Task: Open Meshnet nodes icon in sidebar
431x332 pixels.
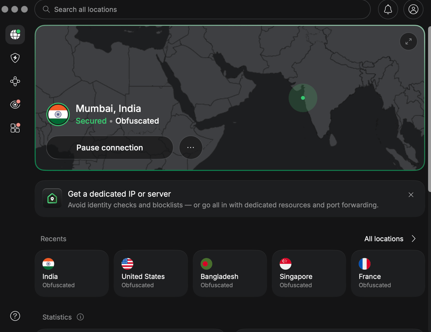Action: point(15,81)
